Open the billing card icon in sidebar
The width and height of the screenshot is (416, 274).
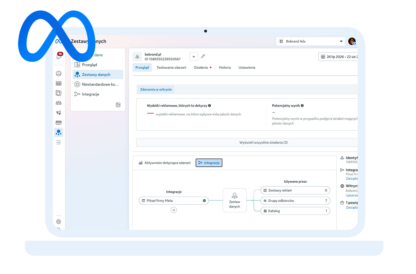[x=59, y=123]
